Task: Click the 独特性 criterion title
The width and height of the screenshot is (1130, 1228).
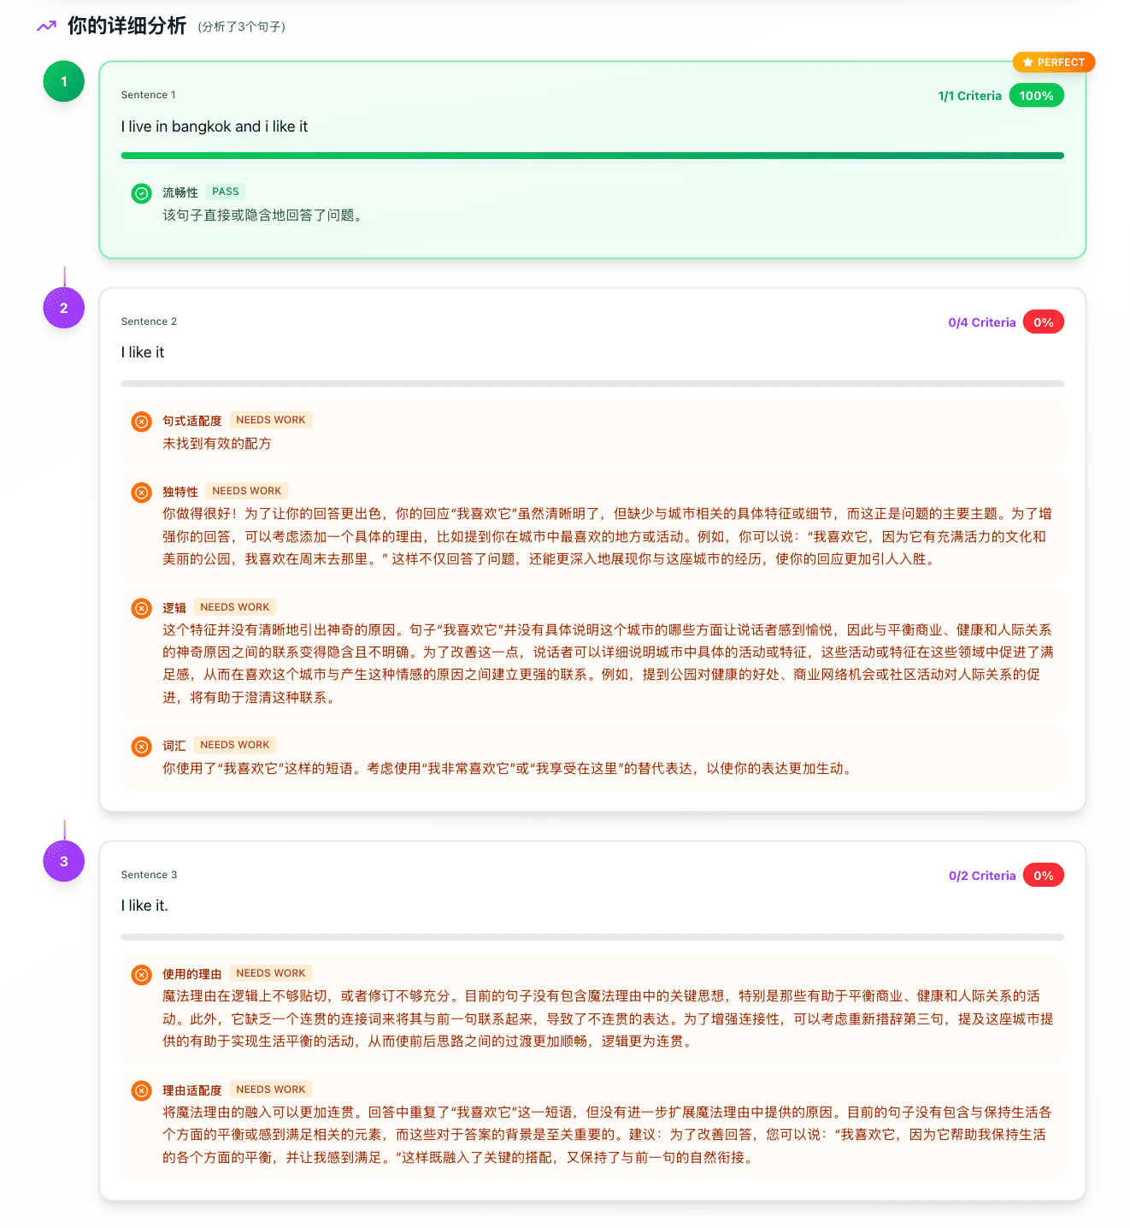Action: coord(180,492)
